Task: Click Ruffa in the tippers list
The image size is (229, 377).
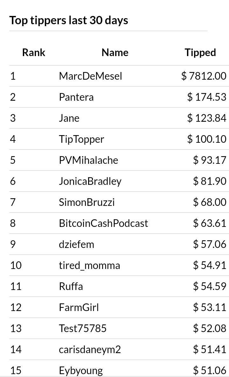Action: (x=71, y=286)
